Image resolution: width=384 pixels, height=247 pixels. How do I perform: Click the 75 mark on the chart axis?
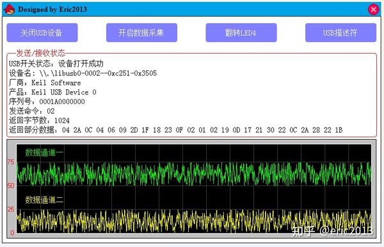click(10, 162)
